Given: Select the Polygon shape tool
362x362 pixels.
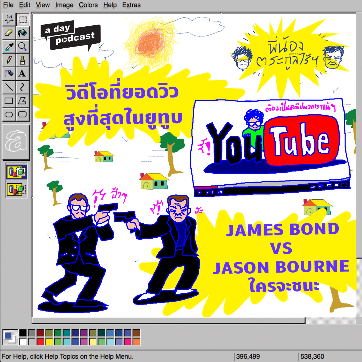Looking at the screenshot, I should pyautogui.click(x=22, y=101).
